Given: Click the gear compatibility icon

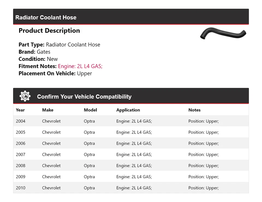Looking at the screenshot, I should tap(25, 96).
